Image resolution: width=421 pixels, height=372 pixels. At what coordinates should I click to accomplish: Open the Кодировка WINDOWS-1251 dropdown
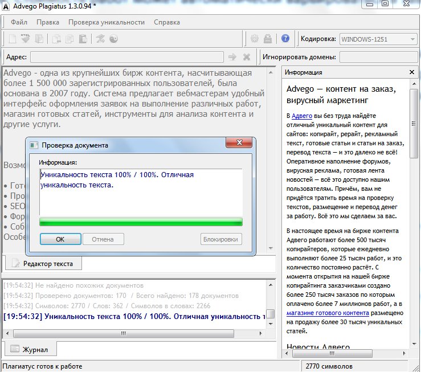point(378,39)
